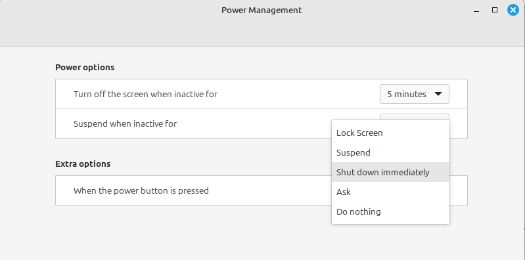Maximize the Power Management window

click(495, 10)
